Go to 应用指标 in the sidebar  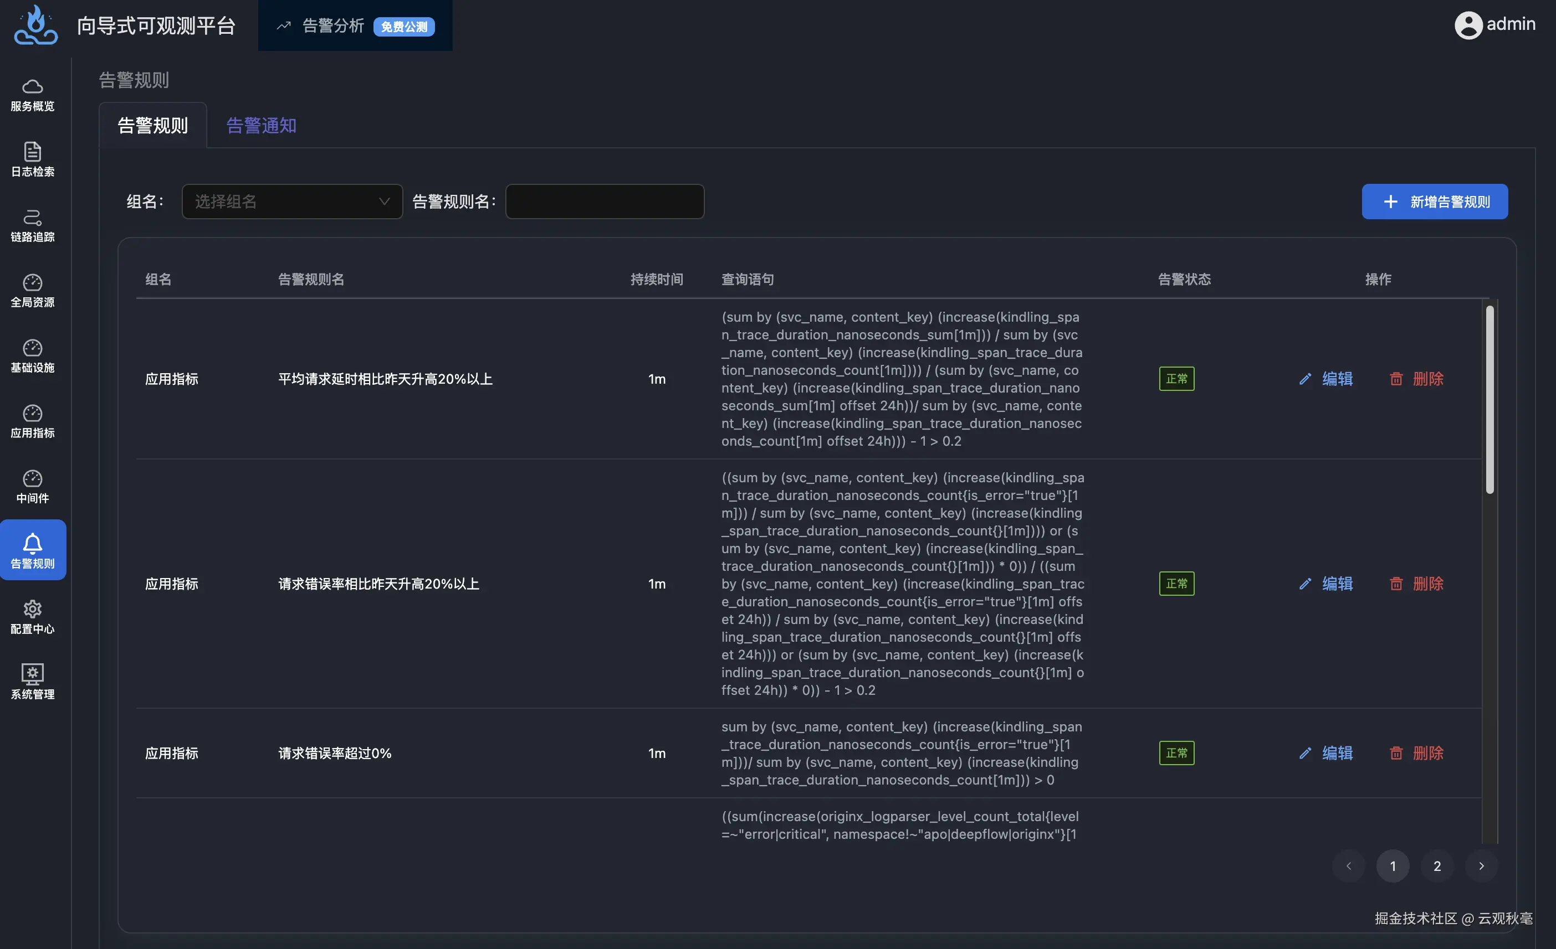[x=32, y=421]
